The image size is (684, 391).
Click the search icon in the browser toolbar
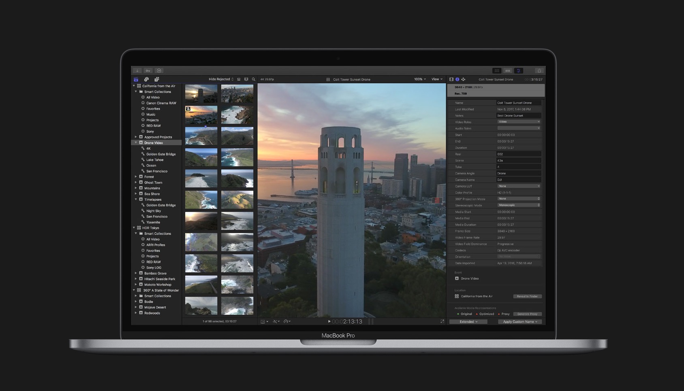coord(254,79)
